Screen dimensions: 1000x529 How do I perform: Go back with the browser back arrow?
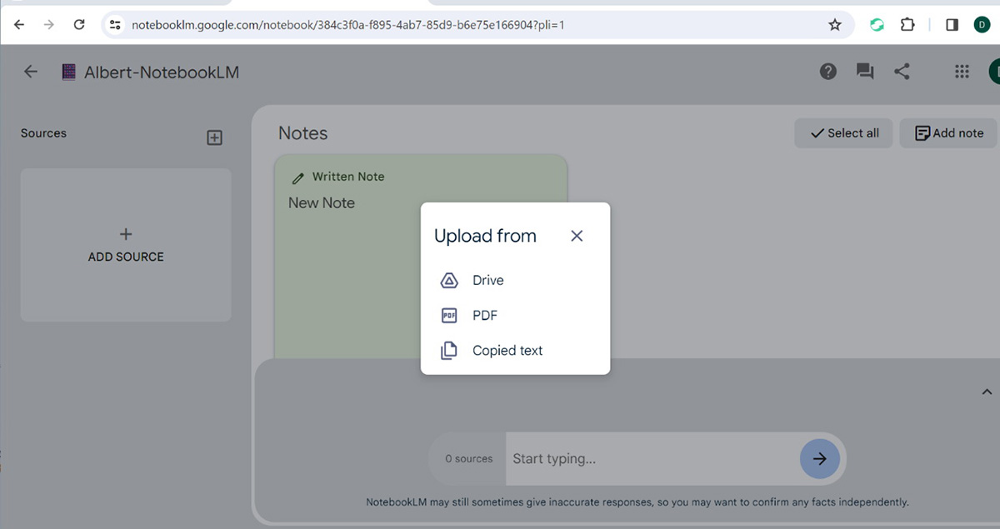click(19, 25)
